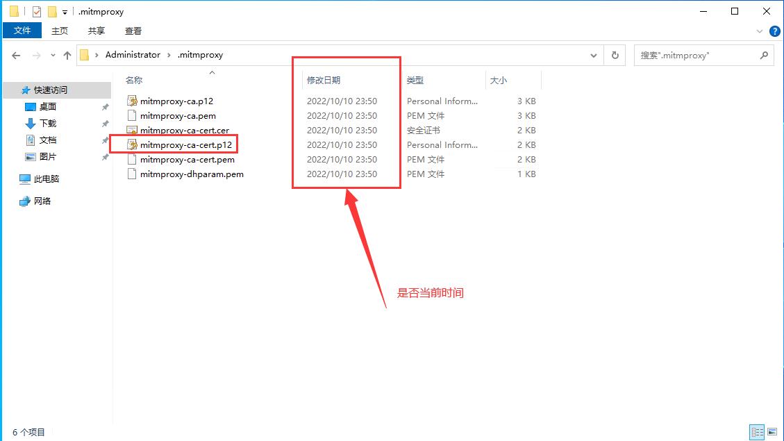Switch to large icons view

tap(772, 432)
